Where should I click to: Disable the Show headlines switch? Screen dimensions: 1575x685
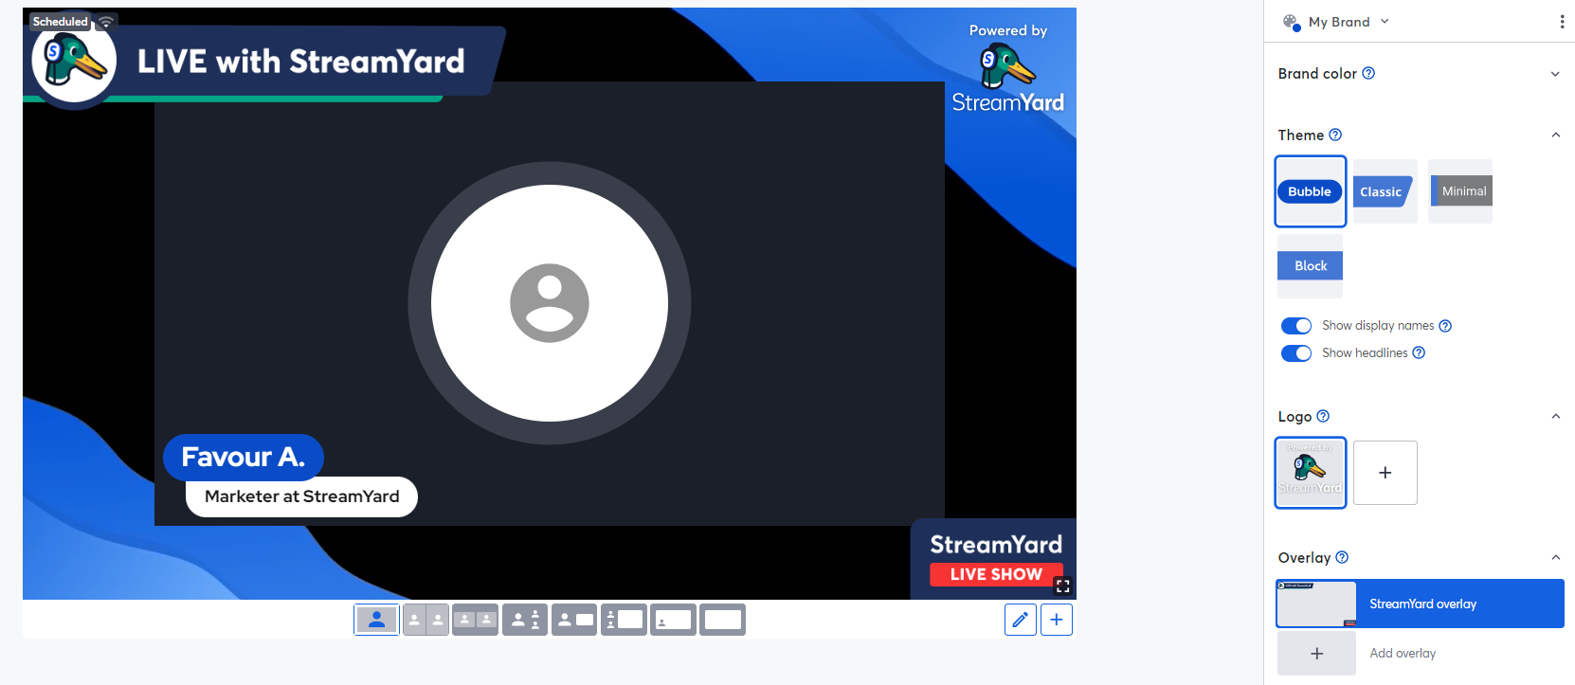[x=1295, y=353]
